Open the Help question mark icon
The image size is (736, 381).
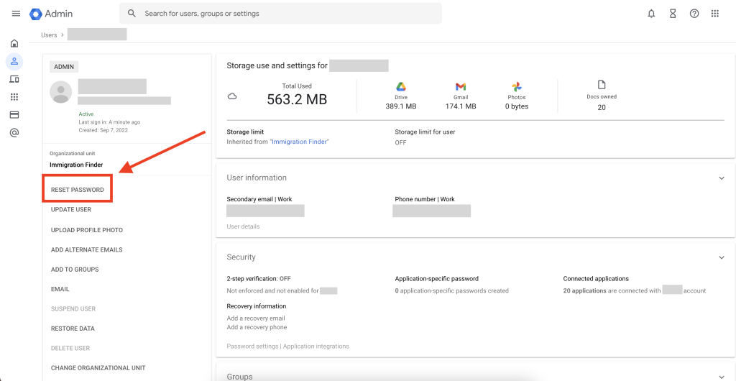tap(694, 14)
